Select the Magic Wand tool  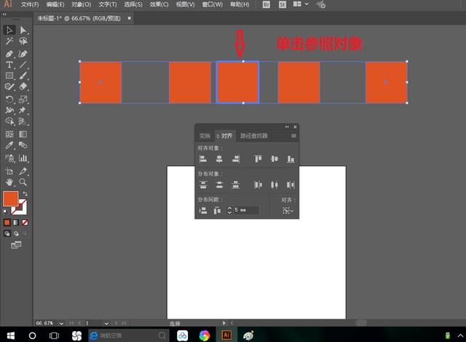(9, 41)
